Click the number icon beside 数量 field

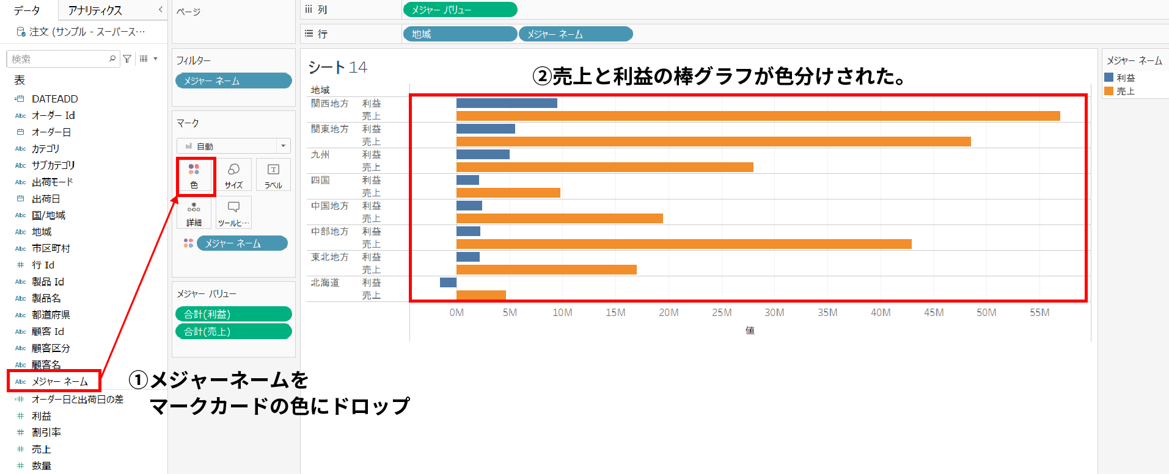click(20, 465)
